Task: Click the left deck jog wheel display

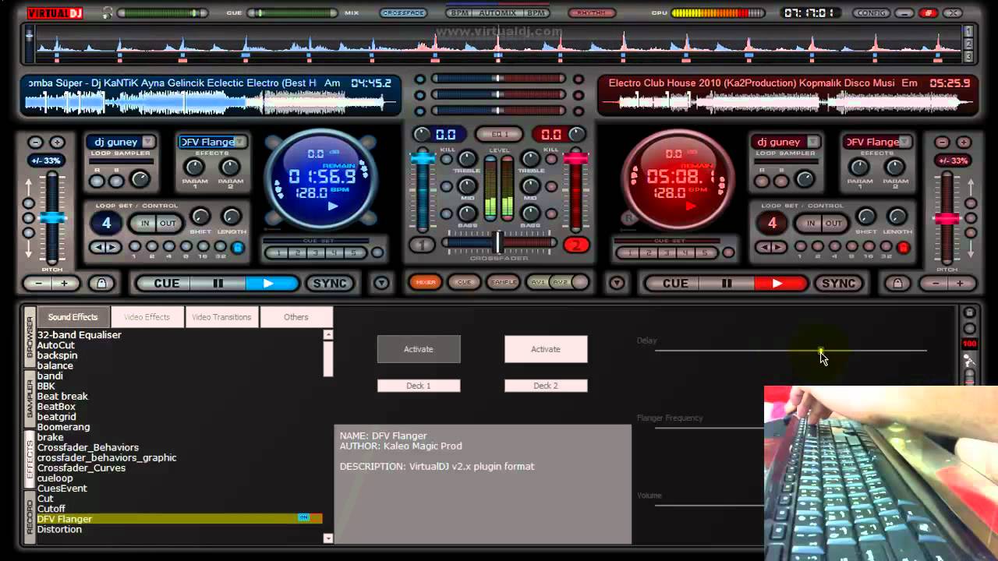Action: point(321,178)
